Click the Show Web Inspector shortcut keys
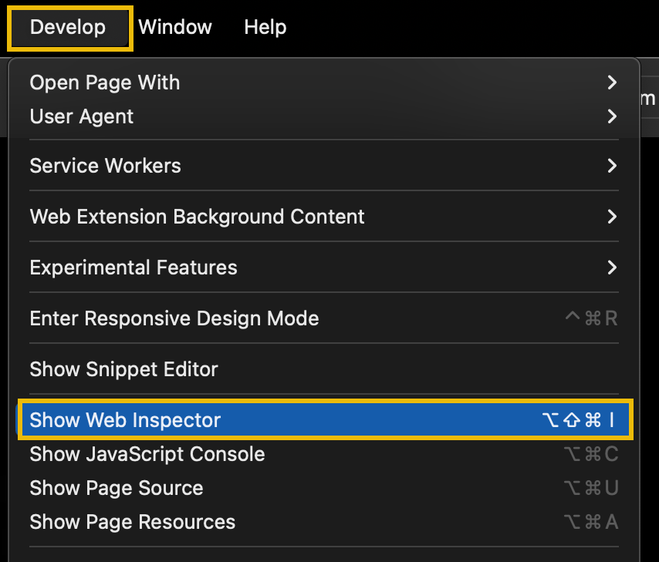The height and width of the screenshot is (562, 659). (579, 420)
